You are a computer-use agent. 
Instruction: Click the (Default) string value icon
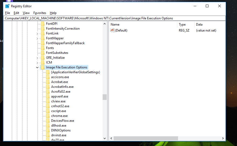pyautogui.click(x=112, y=30)
